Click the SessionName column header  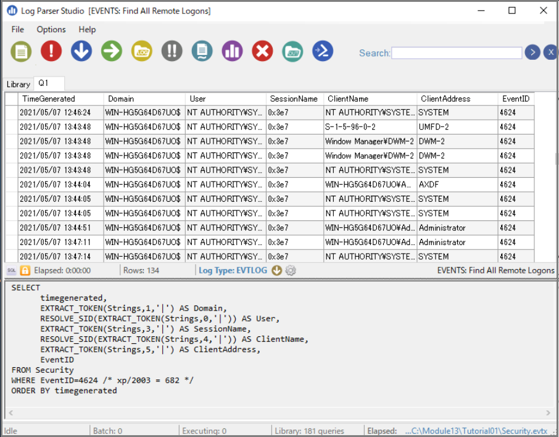tap(295, 99)
